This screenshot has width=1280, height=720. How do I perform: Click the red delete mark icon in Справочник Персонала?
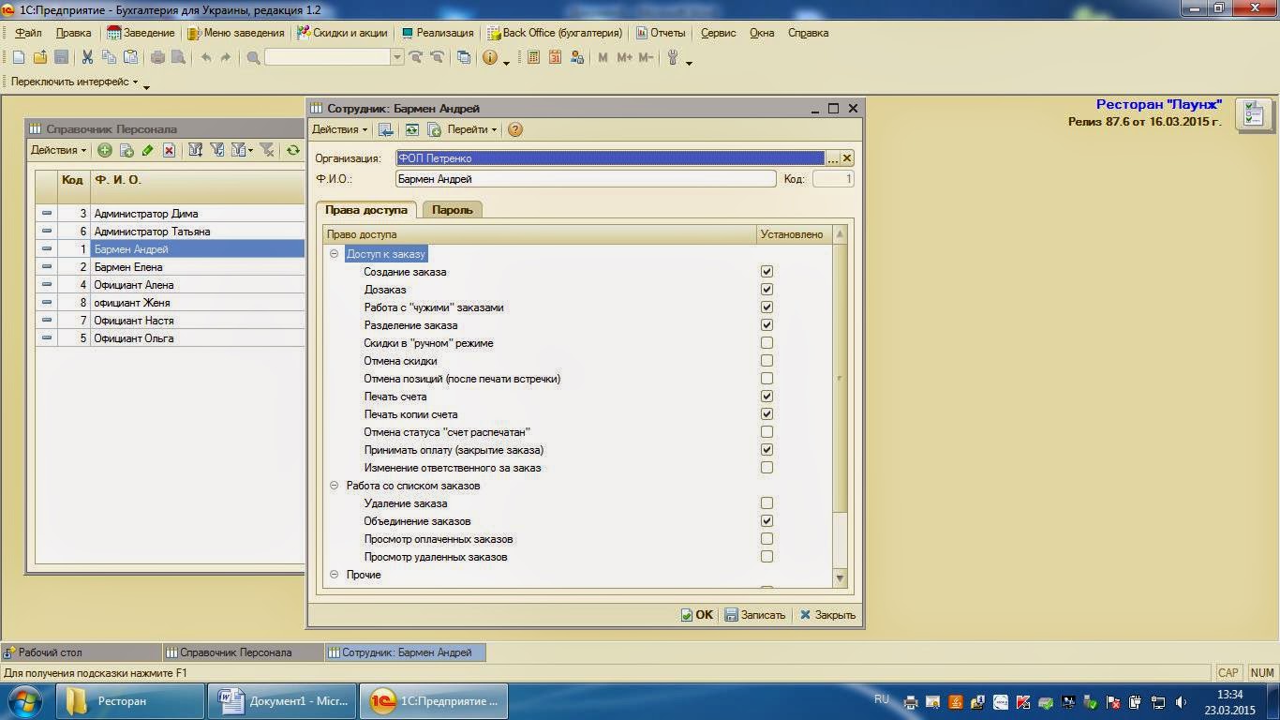[x=169, y=150]
